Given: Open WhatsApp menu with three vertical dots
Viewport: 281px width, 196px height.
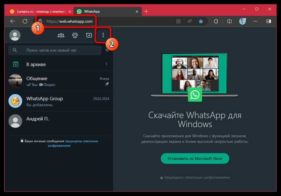Looking at the screenshot, I should coord(103,35).
